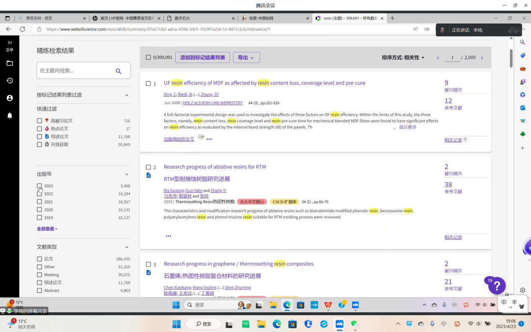Open search history clock icon
Image resolution: width=531 pixels, height=332 pixels.
coord(10,81)
